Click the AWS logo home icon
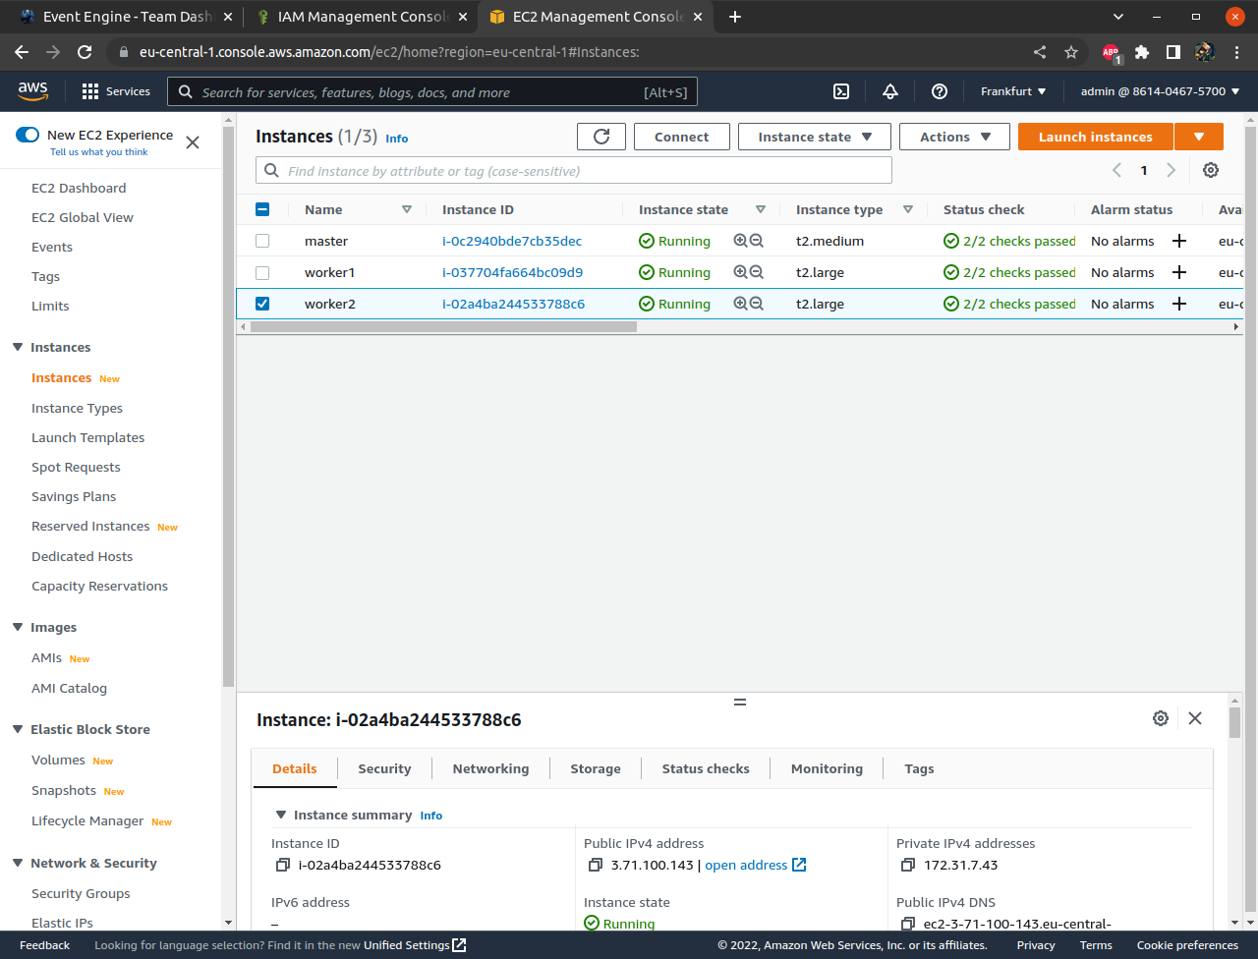Image resolution: width=1258 pixels, height=959 pixels. (32, 90)
